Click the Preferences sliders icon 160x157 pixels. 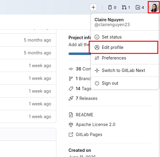pos(97,58)
